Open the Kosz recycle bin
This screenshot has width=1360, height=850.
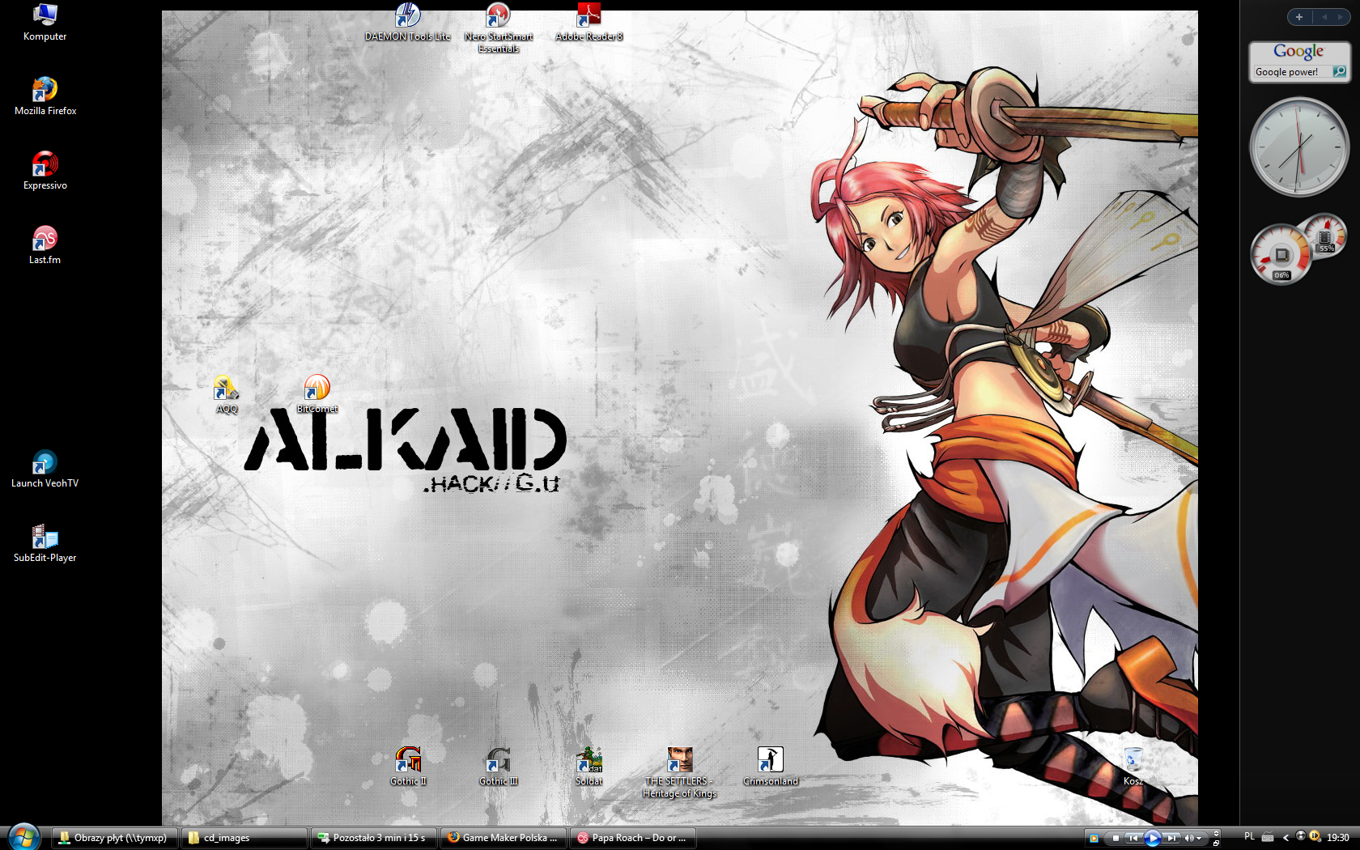click(1133, 761)
